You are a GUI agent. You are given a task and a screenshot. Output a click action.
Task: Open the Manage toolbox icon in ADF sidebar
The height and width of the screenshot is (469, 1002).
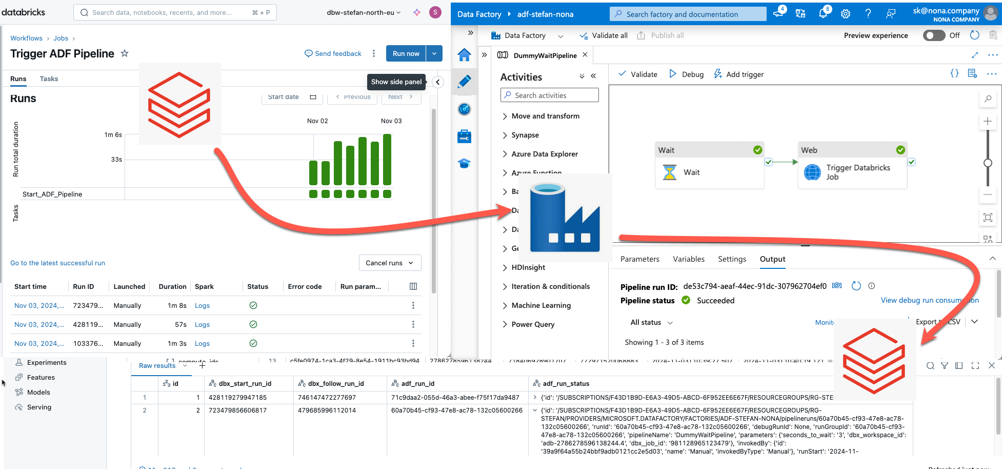pos(464,136)
